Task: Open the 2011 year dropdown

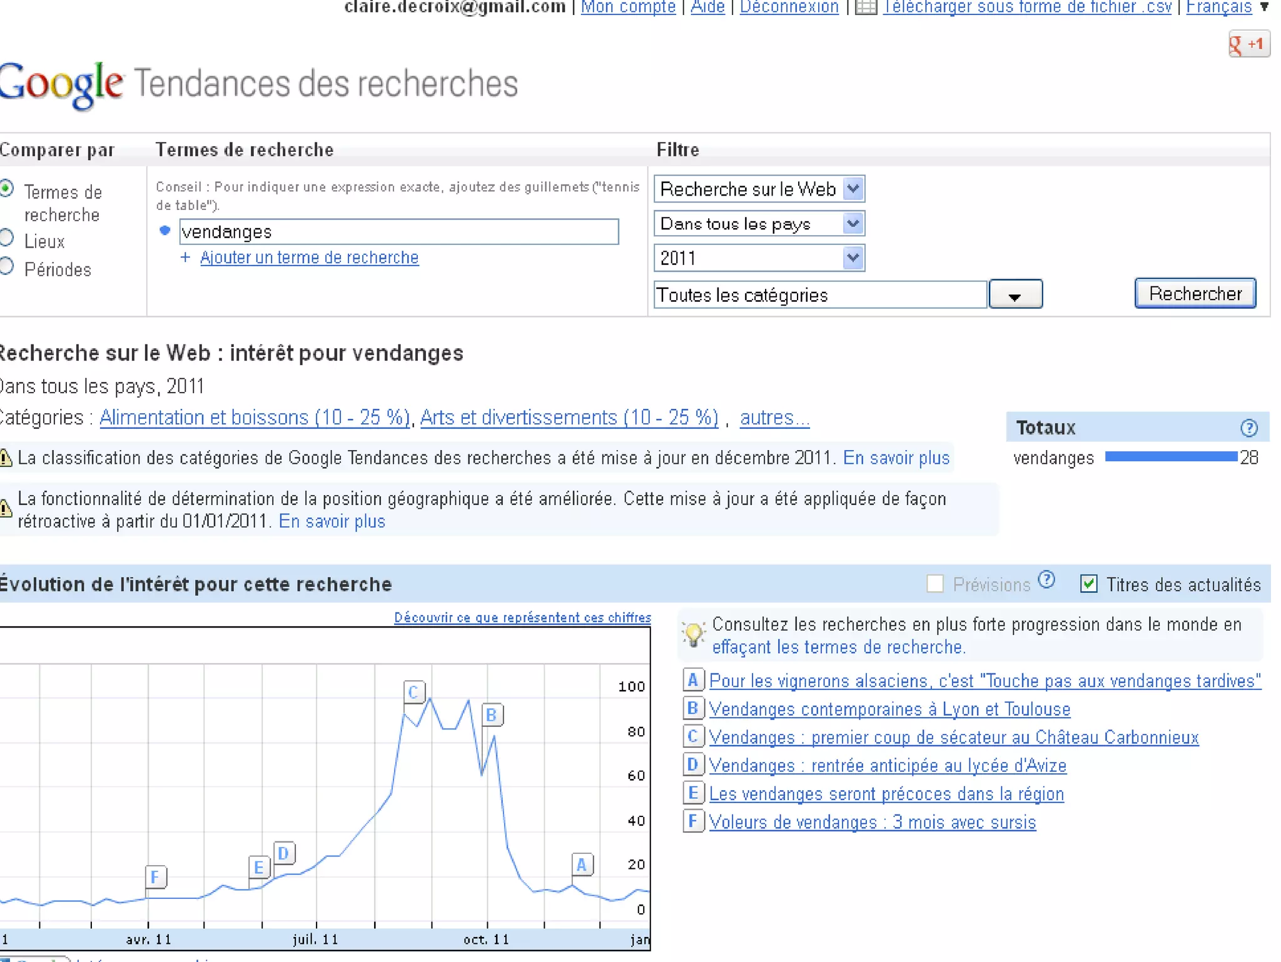Action: [759, 258]
